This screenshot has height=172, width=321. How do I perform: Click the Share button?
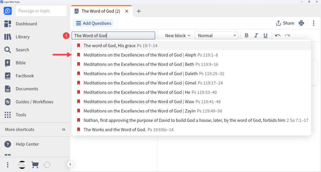pyautogui.click(x=285, y=23)
